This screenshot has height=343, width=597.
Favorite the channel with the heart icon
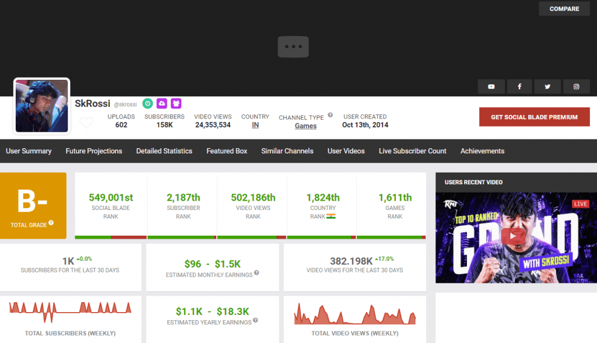86,123
